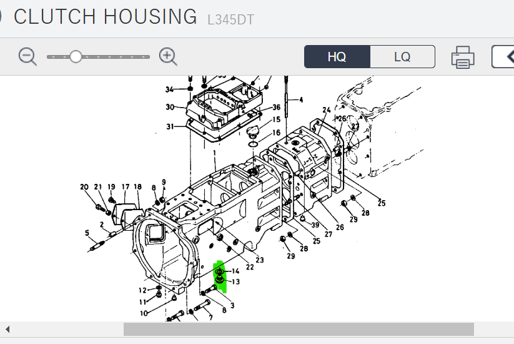
Task: Click part number 2 label
Action: point(102,225)
